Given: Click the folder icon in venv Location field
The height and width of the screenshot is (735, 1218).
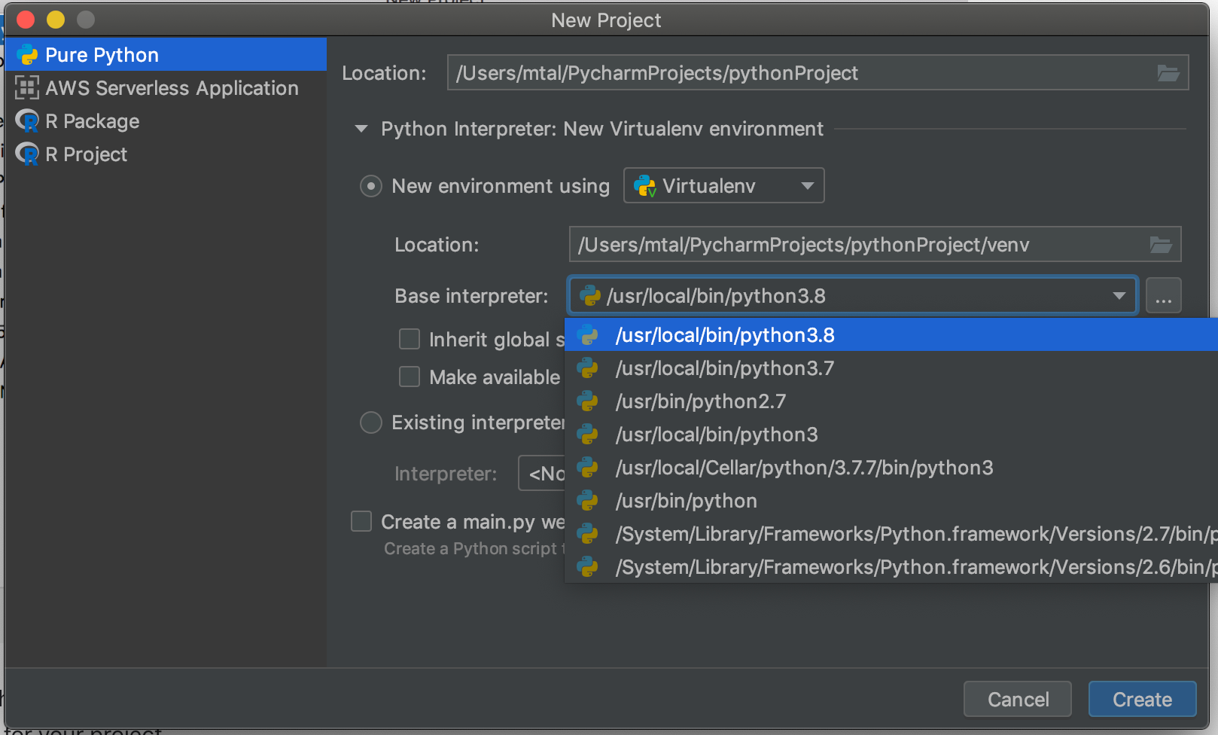Looking at the screenshot, I should pos(1160,245).
